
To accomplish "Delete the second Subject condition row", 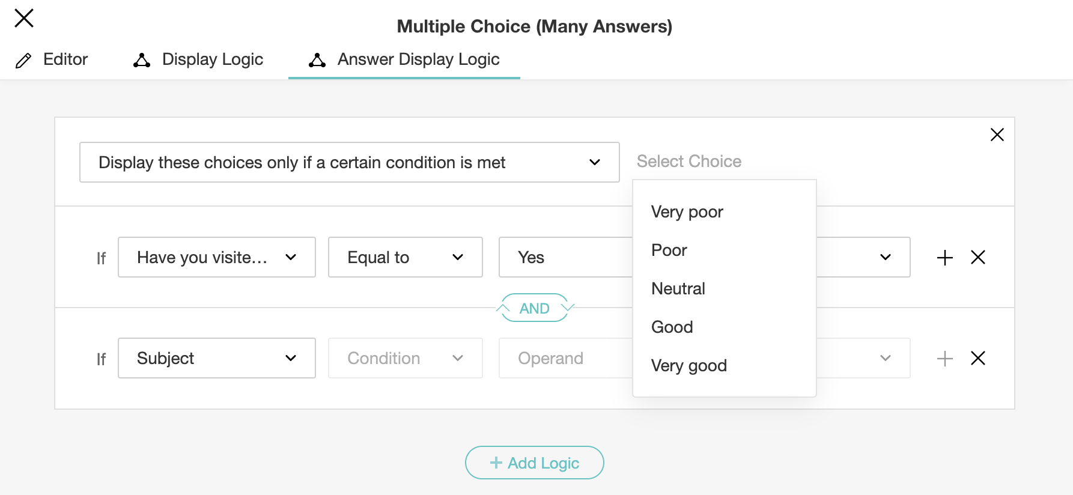I will point(977,359).
